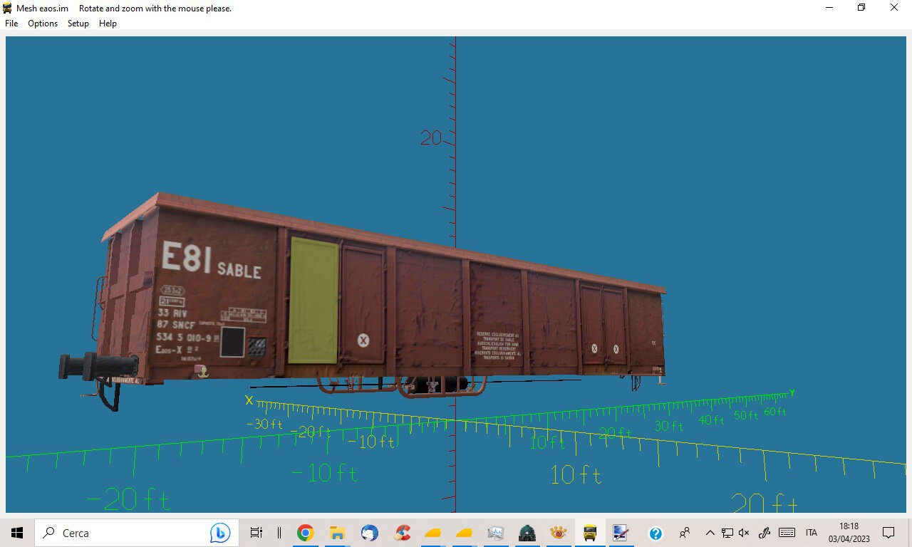Switch the ITA input language indicator
The image size is (912, 547).
point(811,533)
